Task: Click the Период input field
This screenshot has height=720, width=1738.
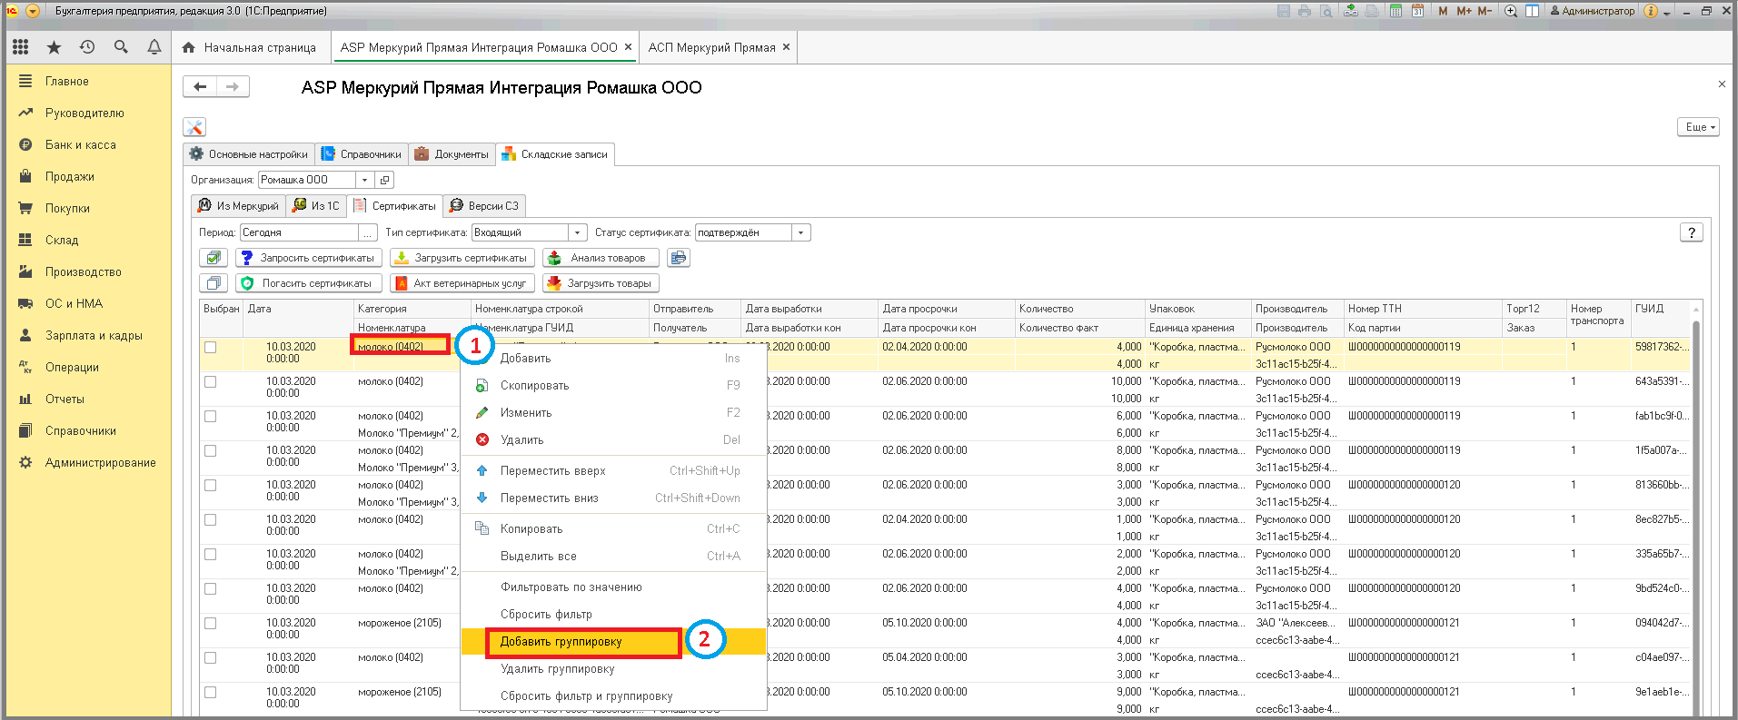Action: (x=300, y=232)
